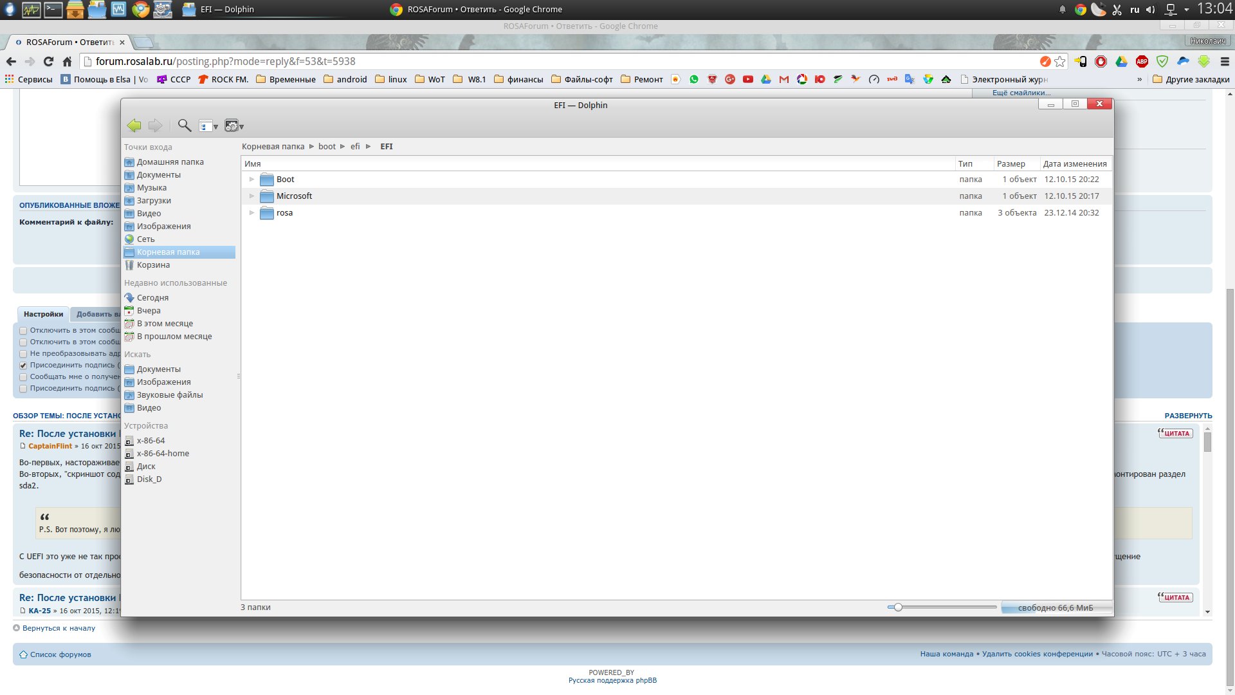Screen dimensions: 1235x695
Task: Open the Trash (Корзина) place
Action: point(153,265)
